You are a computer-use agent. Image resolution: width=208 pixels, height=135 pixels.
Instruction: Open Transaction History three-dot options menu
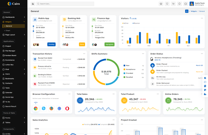[x=84, y=53]
